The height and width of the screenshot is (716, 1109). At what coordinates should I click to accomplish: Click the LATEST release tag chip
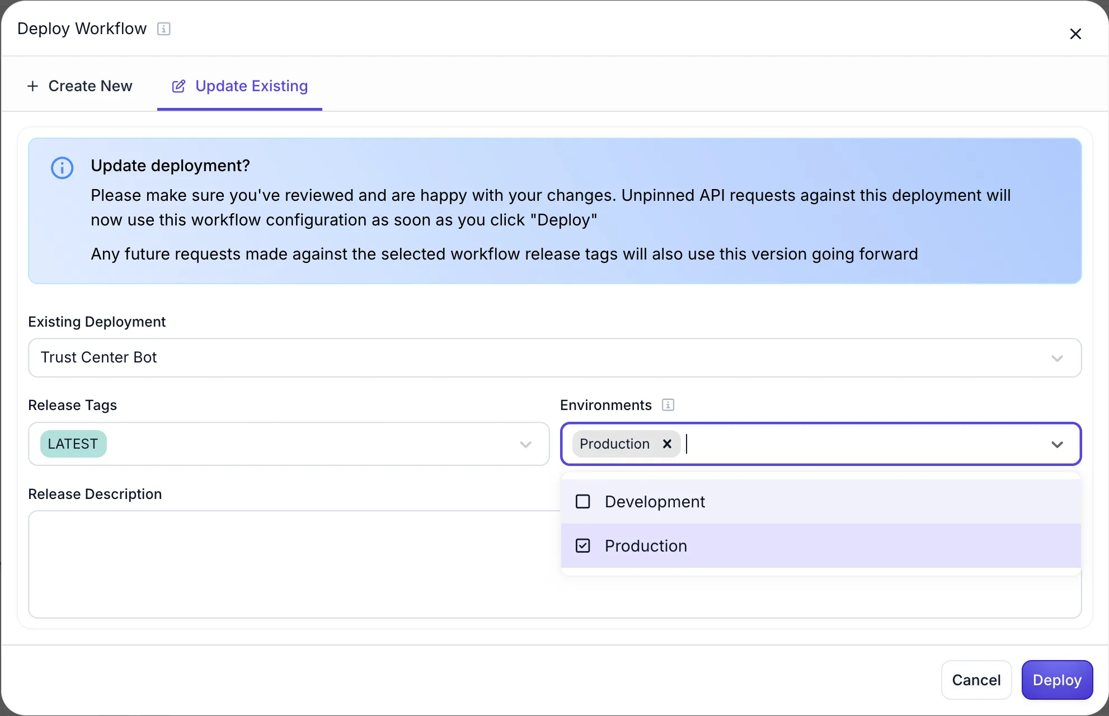click(73, 444)
